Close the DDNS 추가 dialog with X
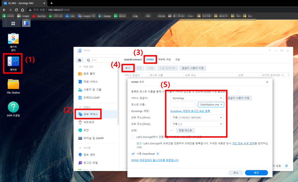This screenshot has width=298, height=182. click(x=267, y=82)
